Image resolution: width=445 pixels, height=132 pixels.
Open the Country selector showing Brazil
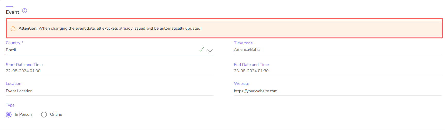click(x=110, y=50)
